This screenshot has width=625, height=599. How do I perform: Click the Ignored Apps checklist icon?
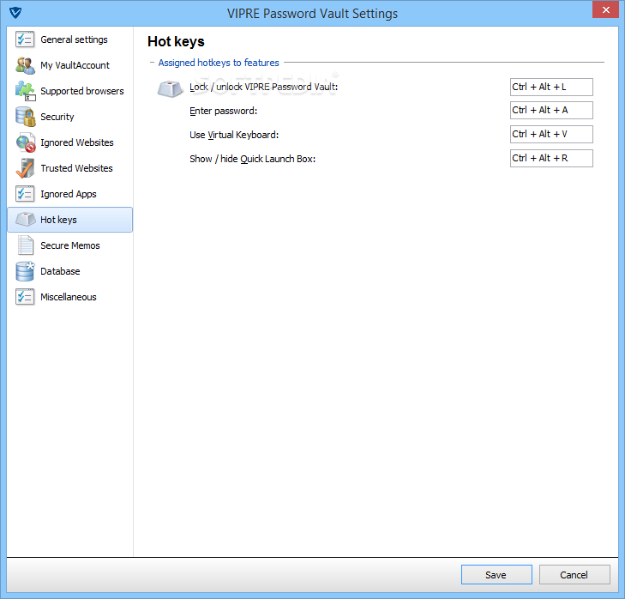(x=25, y=194)
